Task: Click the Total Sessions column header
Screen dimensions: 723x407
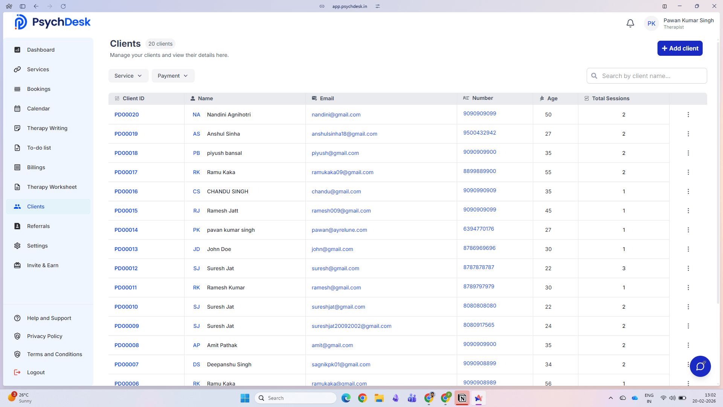Action: (x=611, y=98)
